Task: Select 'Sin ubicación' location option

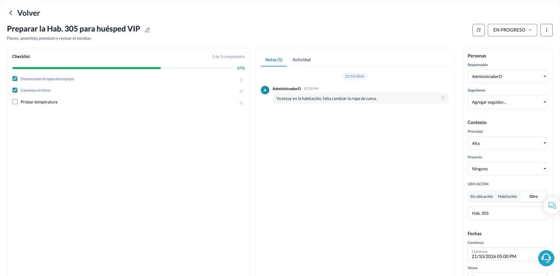Action: tap(481, 196)
